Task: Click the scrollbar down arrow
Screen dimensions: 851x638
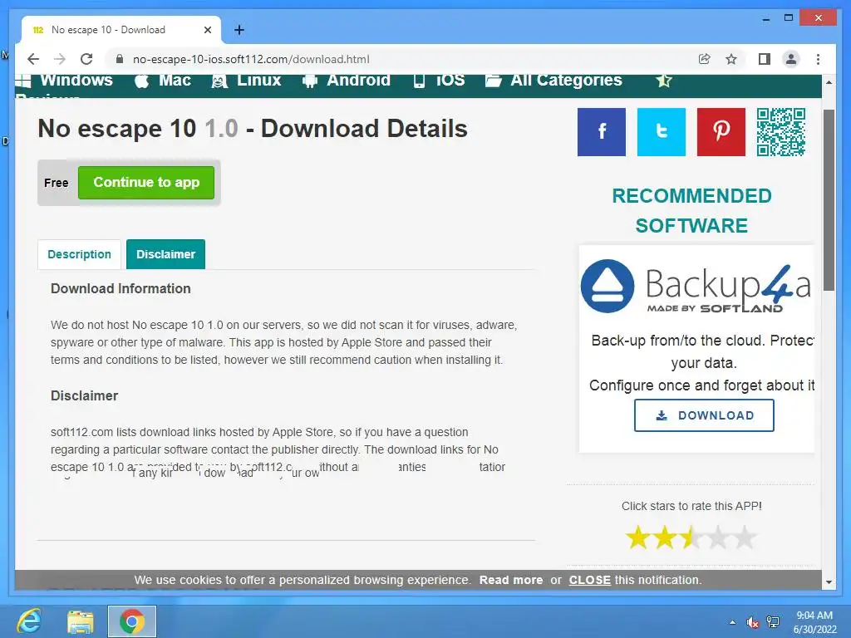Action: (x=829, y=582)
